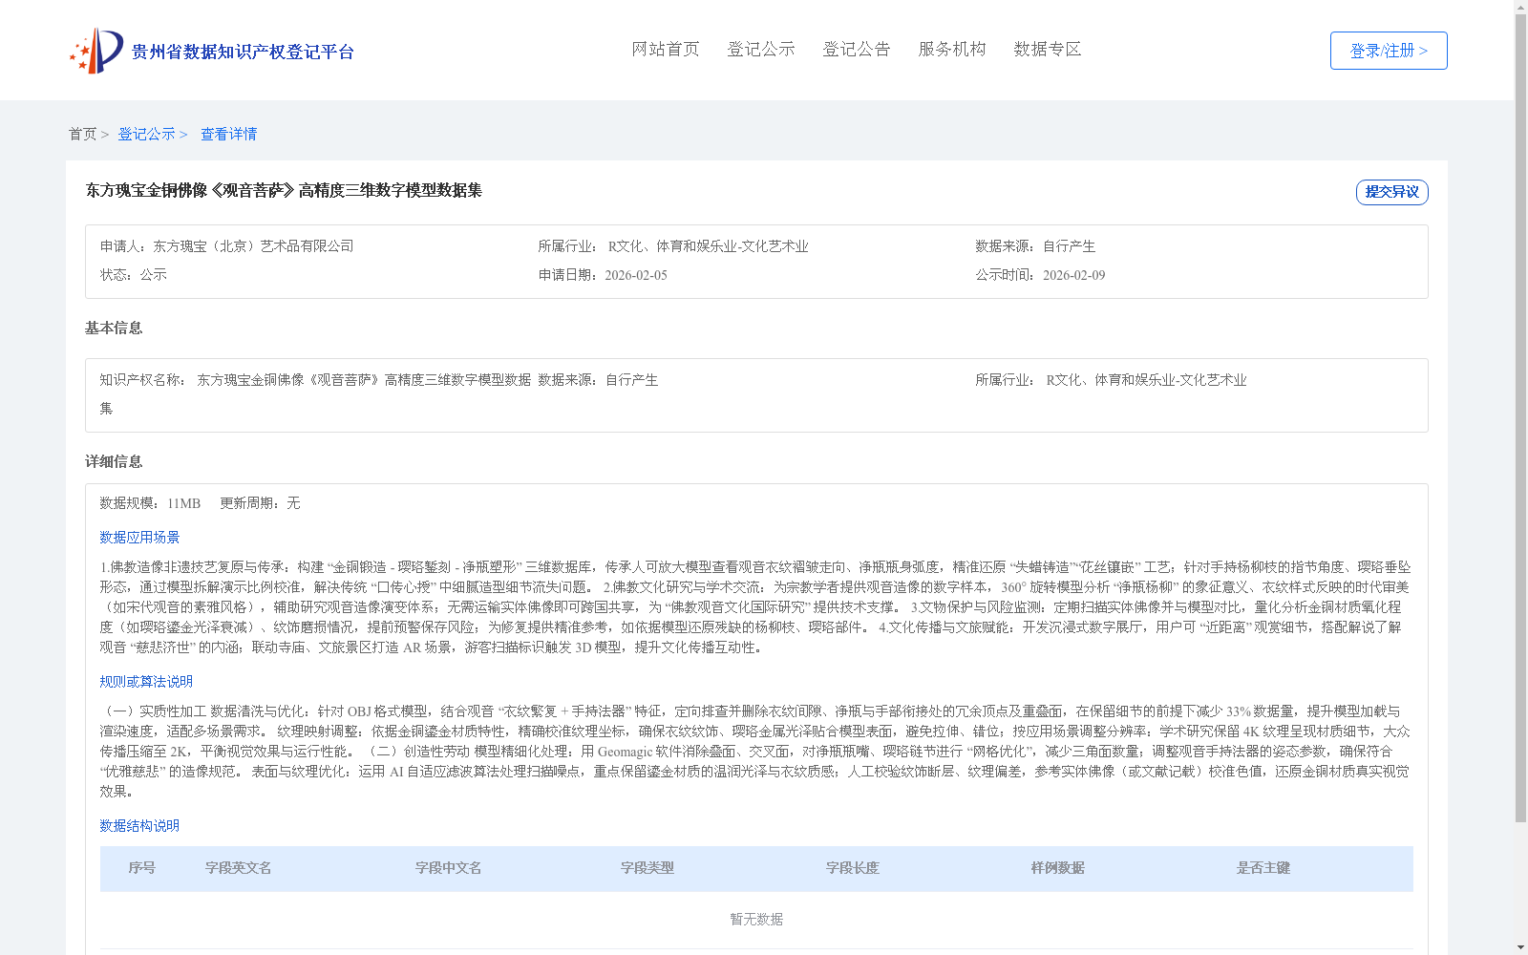Screen dimensions: 1528x955
Task: Click the 详细信息 section heading
Action: [x=114, y=461]
